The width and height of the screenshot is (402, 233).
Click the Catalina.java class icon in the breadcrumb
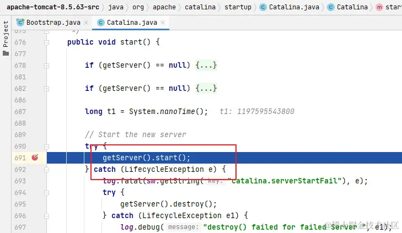pos(263,7)
